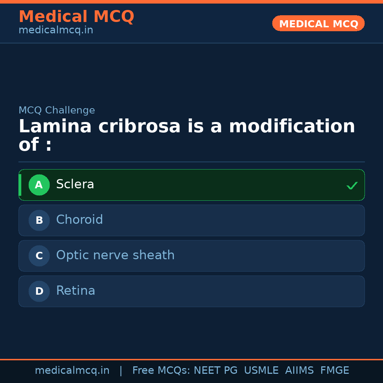Screen dimensions: 383x383
Task: Click the green A option circle
Action: [39, 185]
